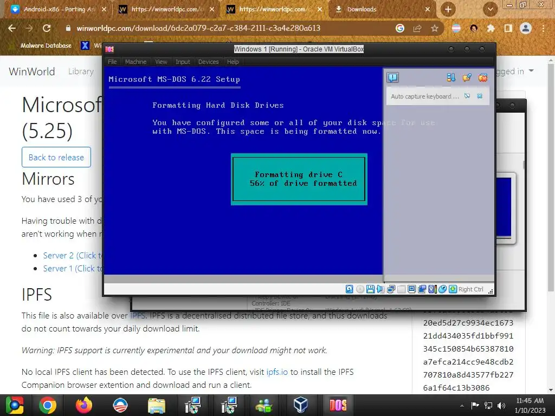Open the Library nav link
This screenshot has width=555, height=416.
point(81,71)
